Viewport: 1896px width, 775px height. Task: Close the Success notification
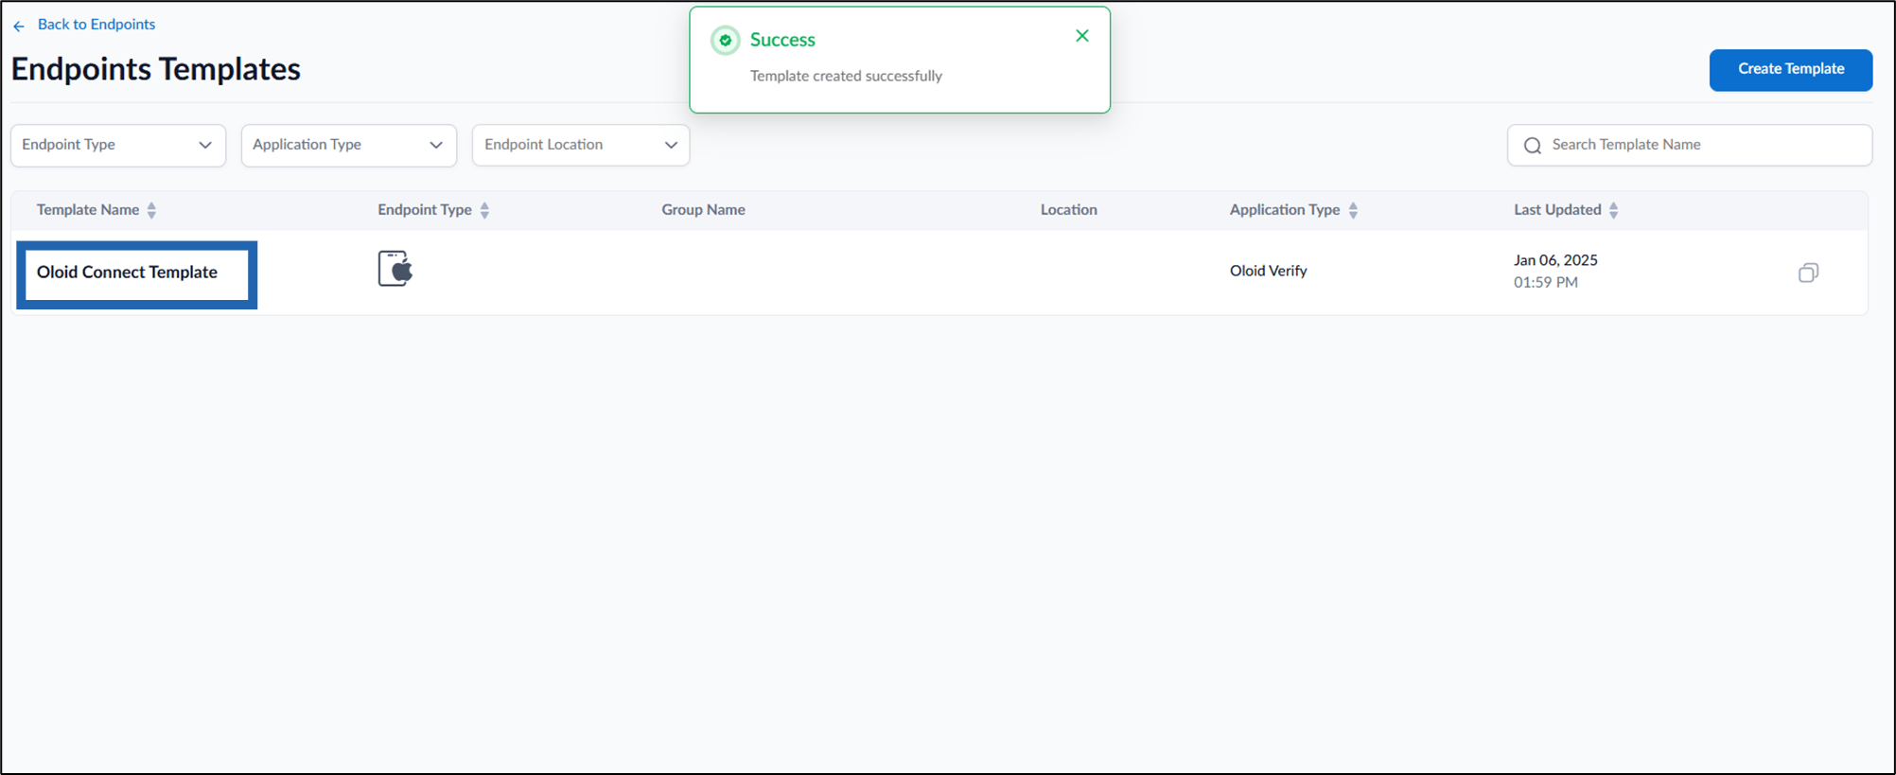pos(1082,36)
